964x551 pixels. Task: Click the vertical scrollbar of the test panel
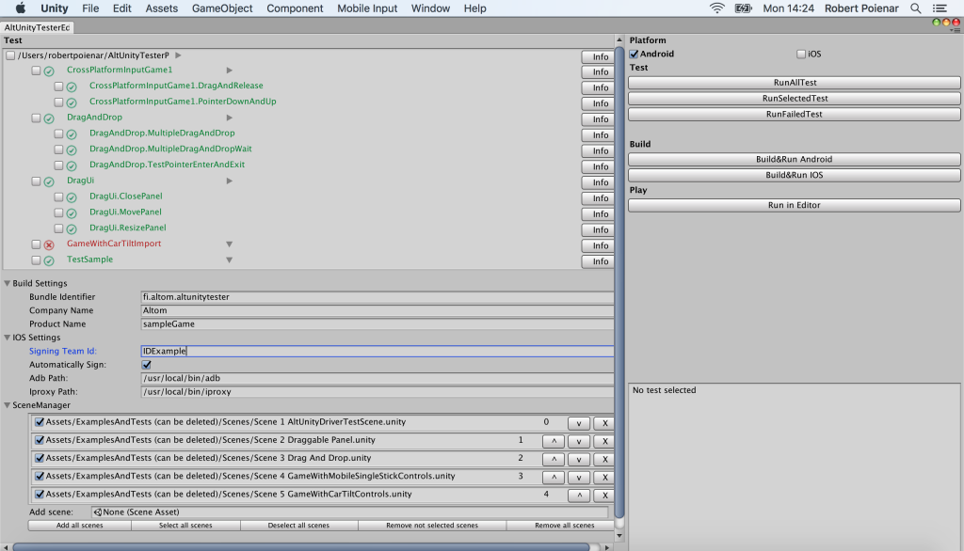(619, 283)
